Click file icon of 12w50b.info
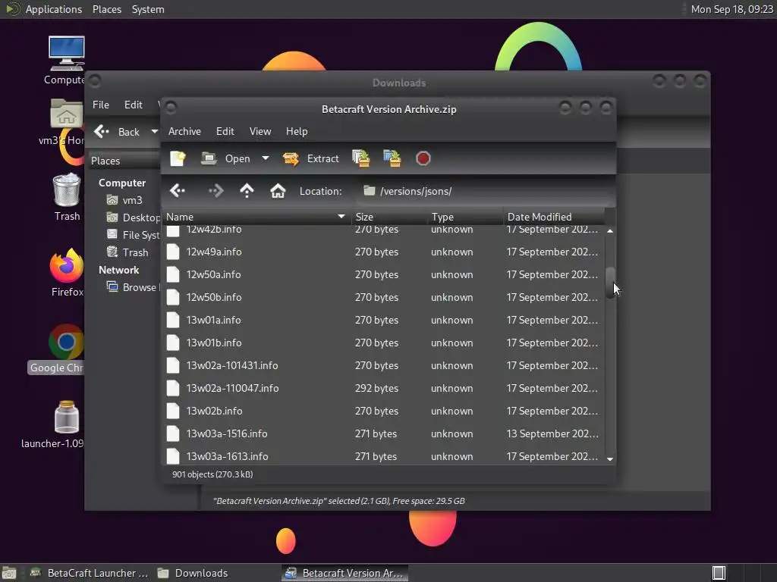 173,297
